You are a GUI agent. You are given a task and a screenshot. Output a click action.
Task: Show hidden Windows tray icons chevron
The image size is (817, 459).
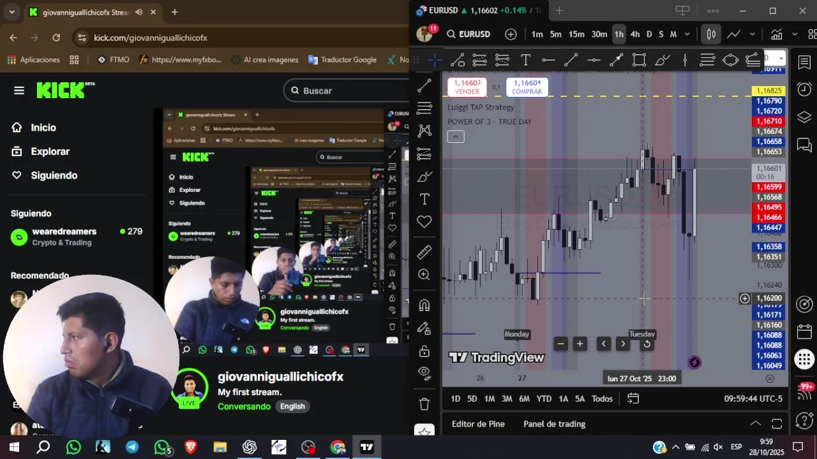675,448
